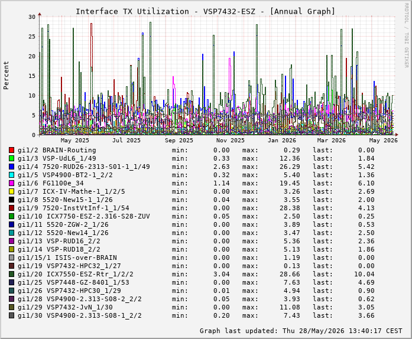Click the Graph last updated timestamp
The image size is (412, 339).
point(301,331)
